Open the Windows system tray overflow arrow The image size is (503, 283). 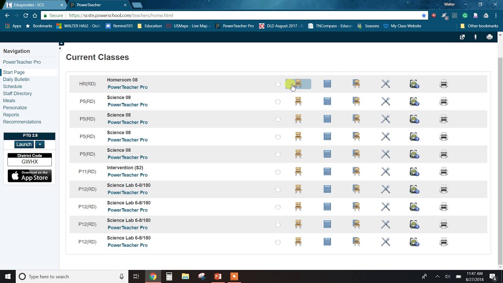(x=437, y=277)
